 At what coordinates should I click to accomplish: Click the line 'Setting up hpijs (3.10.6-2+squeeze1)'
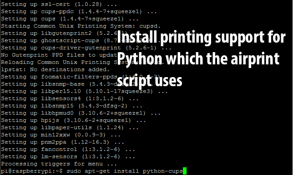click(73, 120)
